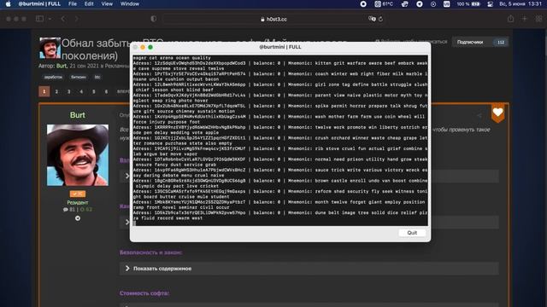Click the 'заработок' tag
Screen dimensions: 547x307
53,78
